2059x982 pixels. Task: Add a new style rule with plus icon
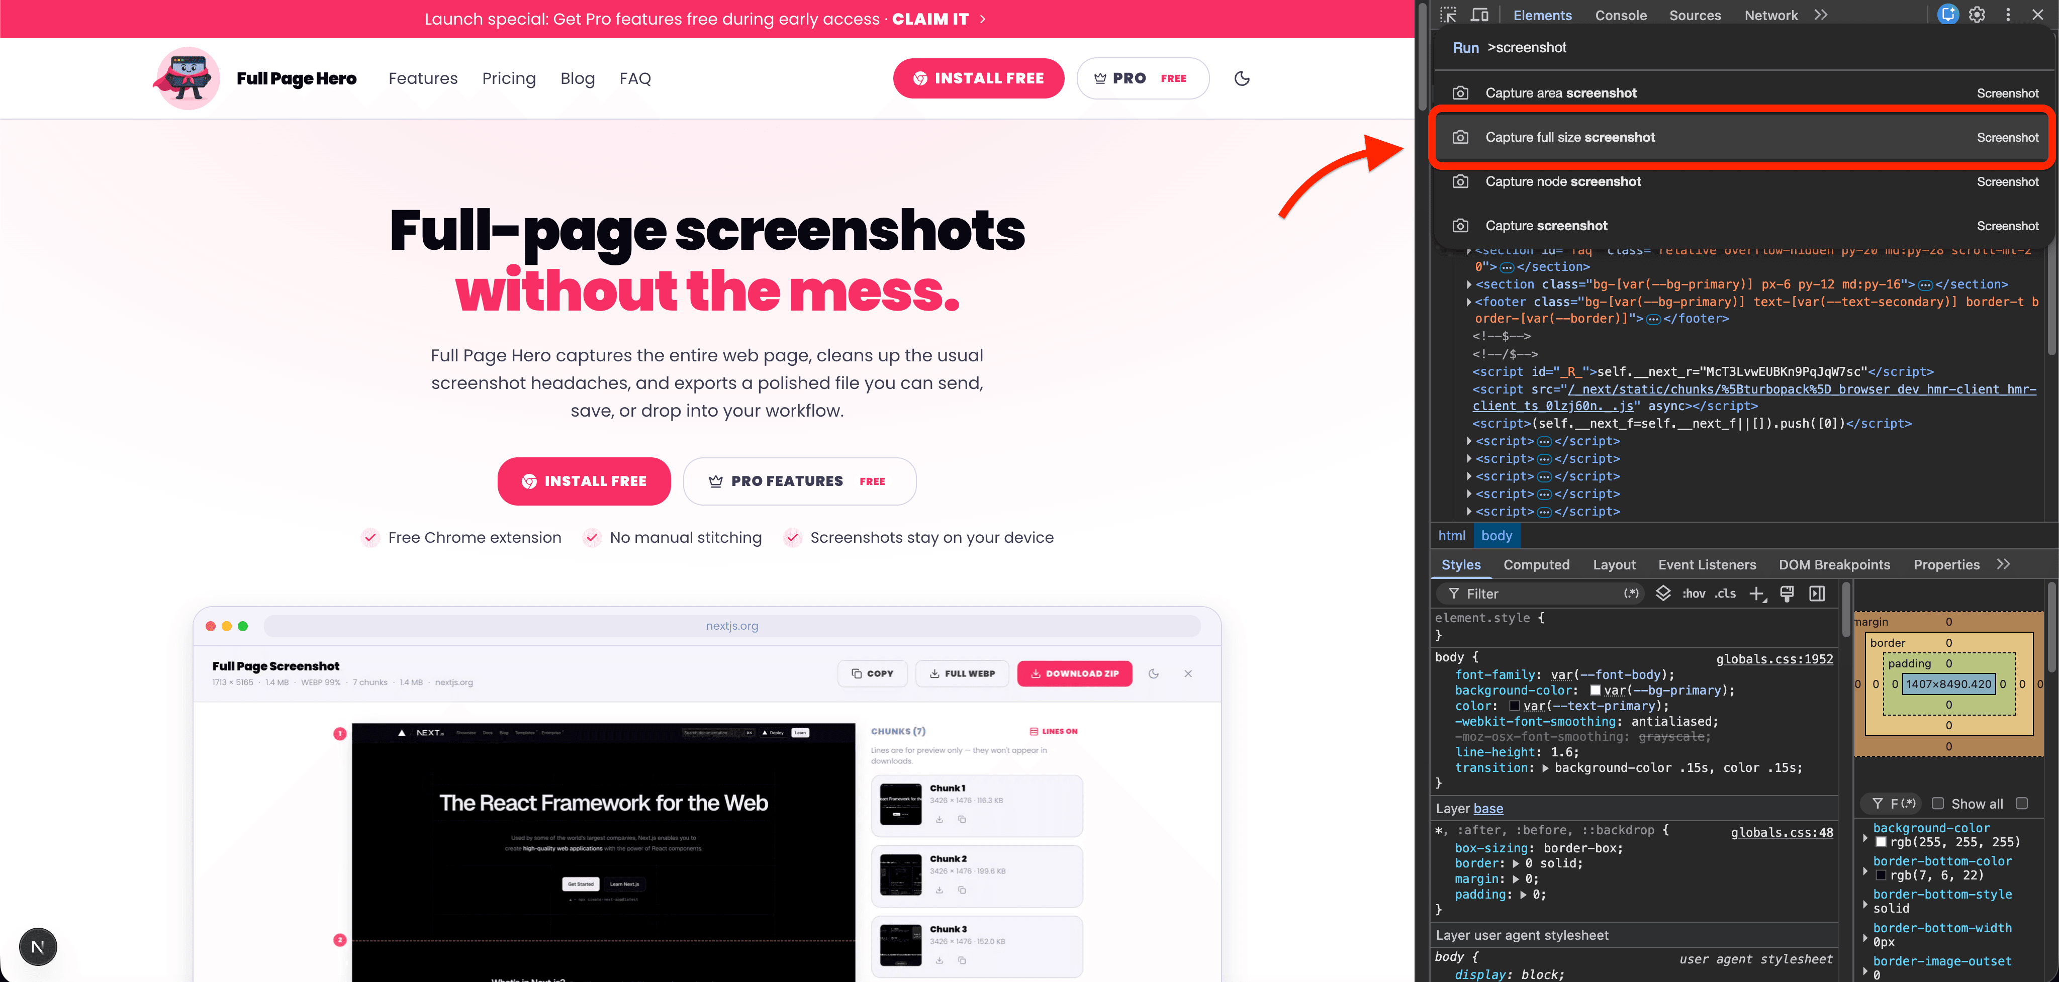click(x=1757, y=594)
